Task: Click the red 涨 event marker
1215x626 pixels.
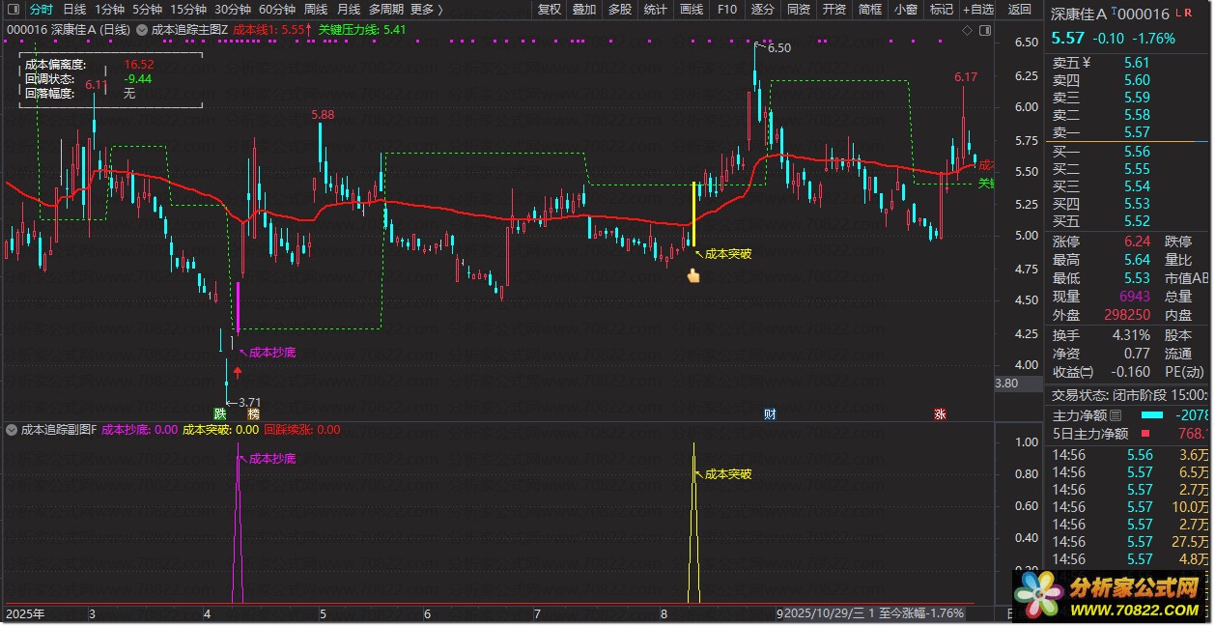Action: coord(940,413)
